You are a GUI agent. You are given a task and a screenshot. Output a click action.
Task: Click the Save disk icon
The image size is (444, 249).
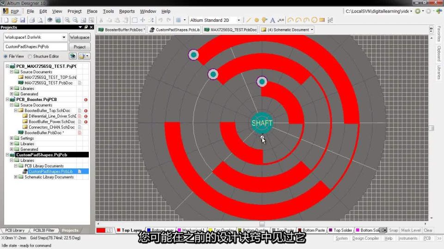tap(22, 20)
